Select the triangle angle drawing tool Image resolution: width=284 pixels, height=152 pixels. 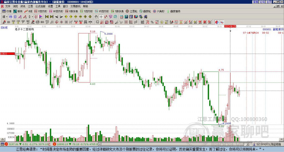pyautogui.click(x=52, y=22)
